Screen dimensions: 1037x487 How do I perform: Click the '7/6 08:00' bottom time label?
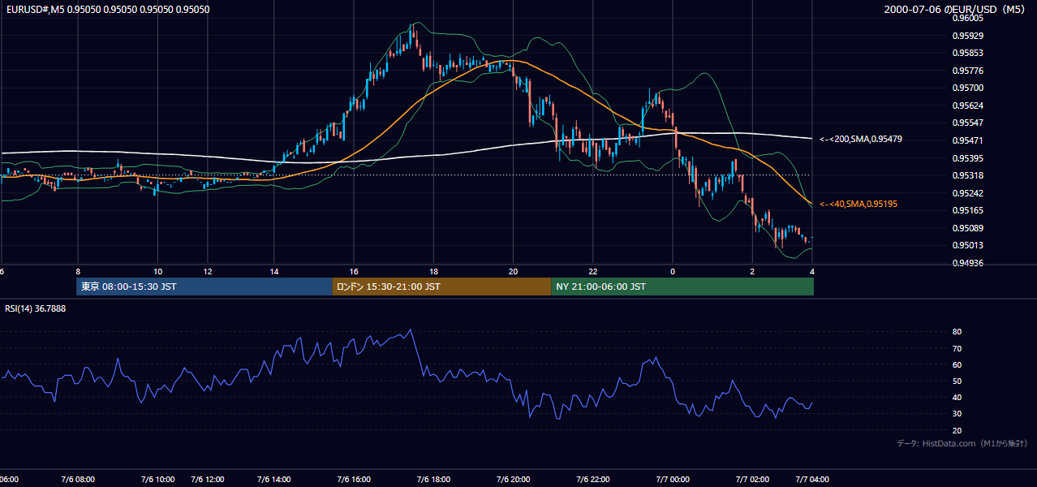point(78,480)
